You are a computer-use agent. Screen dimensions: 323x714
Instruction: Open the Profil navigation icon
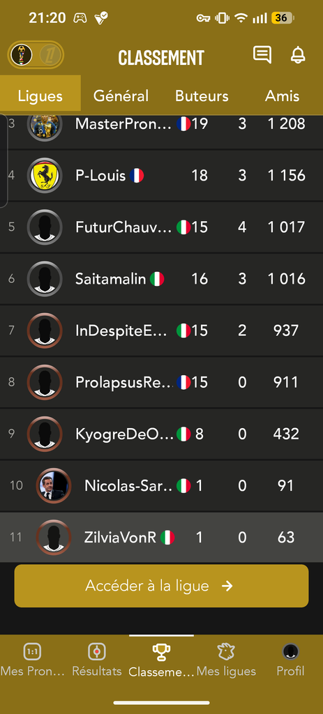click(x=291, y=652)
